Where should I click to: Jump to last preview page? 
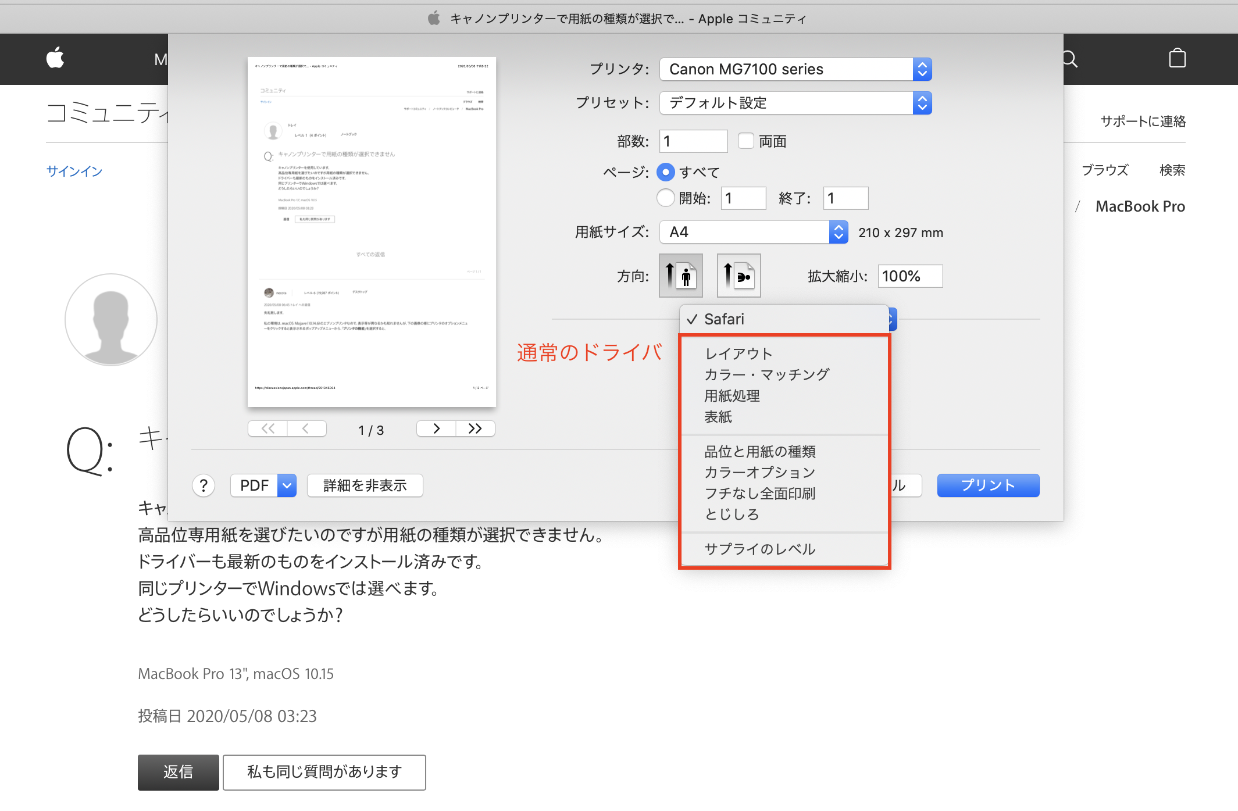point(475,428)
